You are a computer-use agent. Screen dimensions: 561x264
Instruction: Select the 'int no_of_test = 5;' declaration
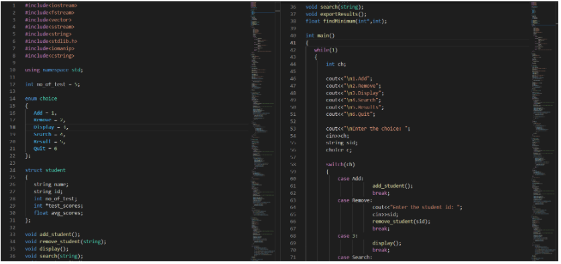click(x=52, y=84)
